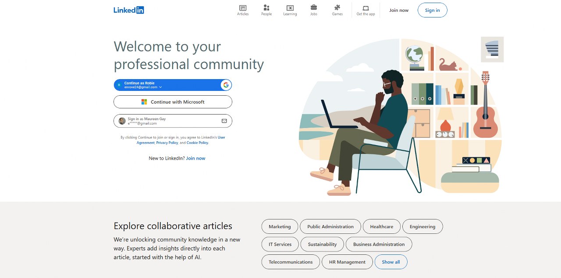Click the Robie avatar in Google button
This screenshot has height=278, width=561.
click(119, 85)
